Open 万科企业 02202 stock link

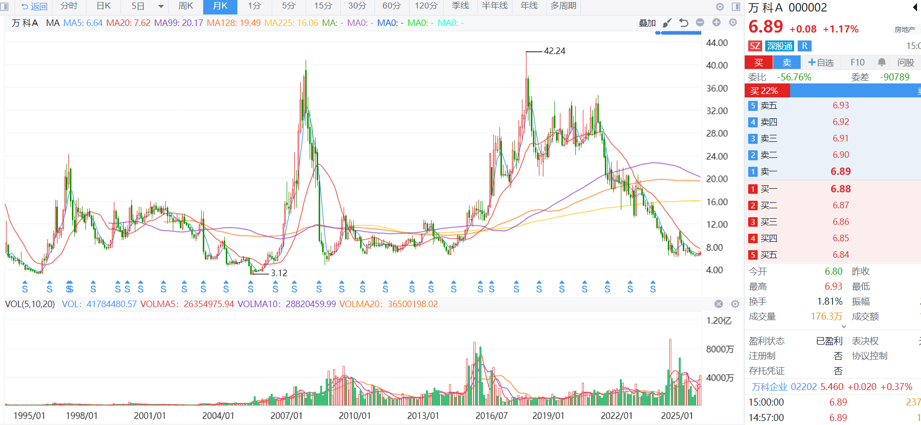pyautogui.click(x=784, y=387)
